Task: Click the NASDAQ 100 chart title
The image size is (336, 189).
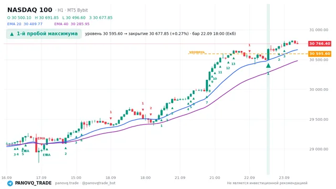Action: (x=30, y=10)
